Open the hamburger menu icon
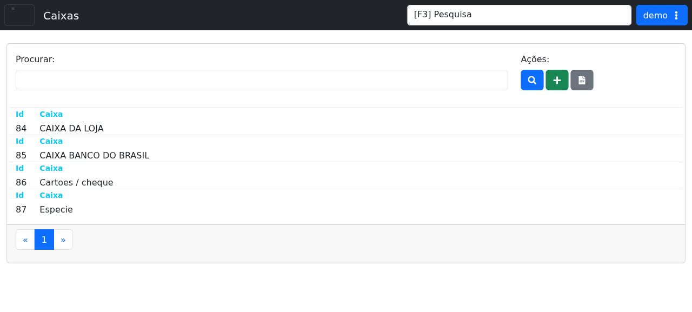 point(19,15)
